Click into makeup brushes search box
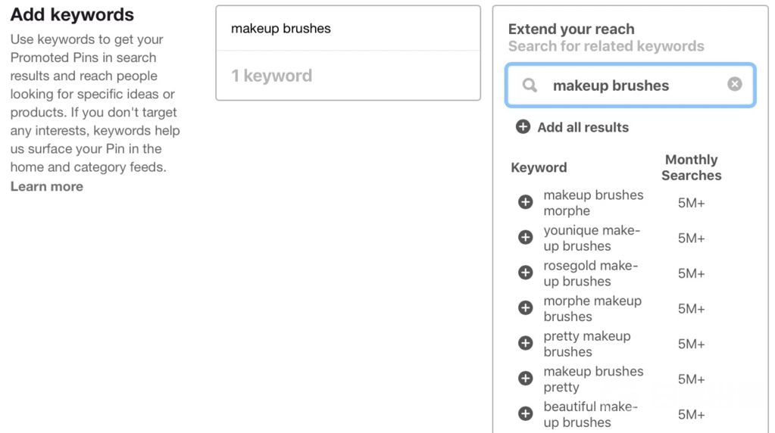Viewport: 775px width, 433px height. coord(629,86)
